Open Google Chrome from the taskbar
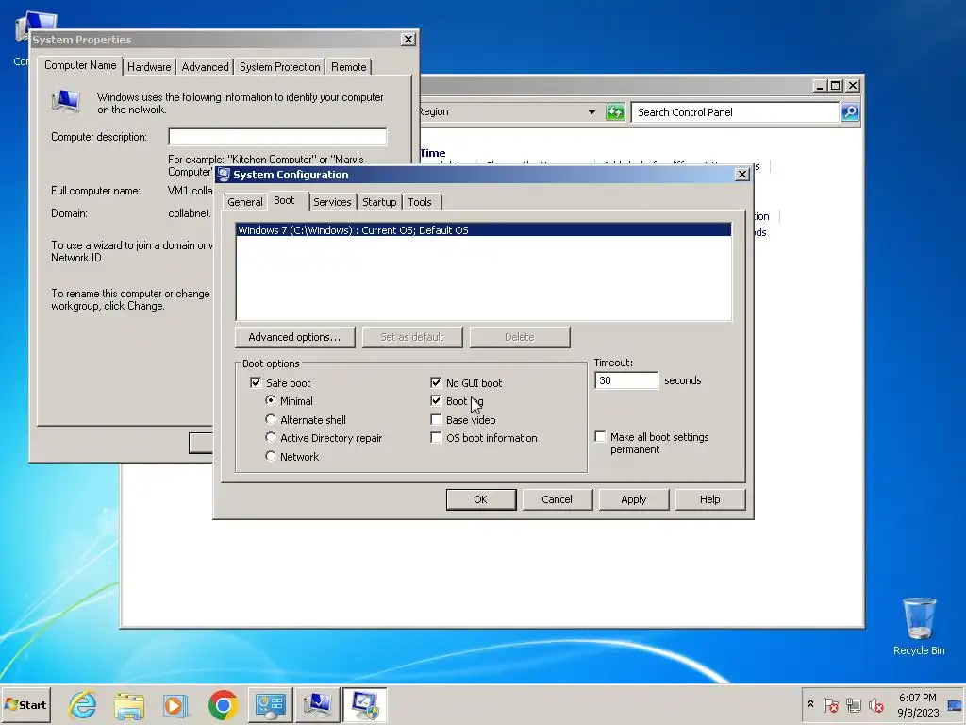The image size is (966, 725). pos(223,704)
